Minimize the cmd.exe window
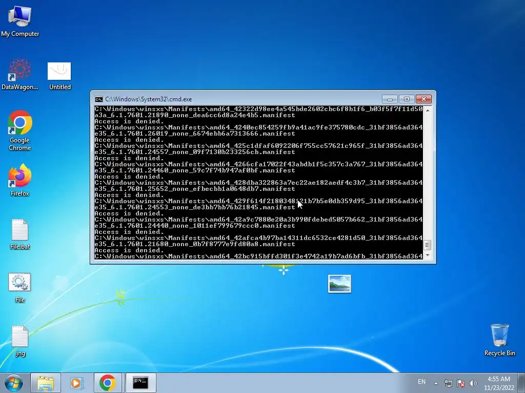 (390, 99)
